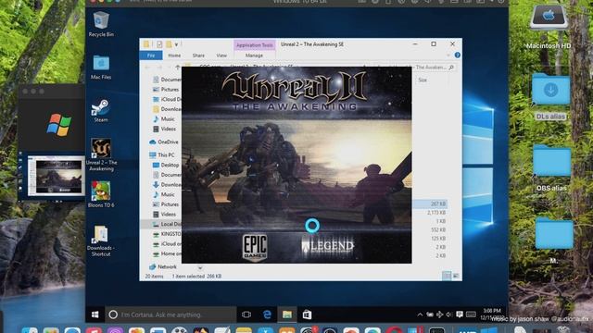Open the Manage ribbon tab
The image size is (593, 333).
254,55
